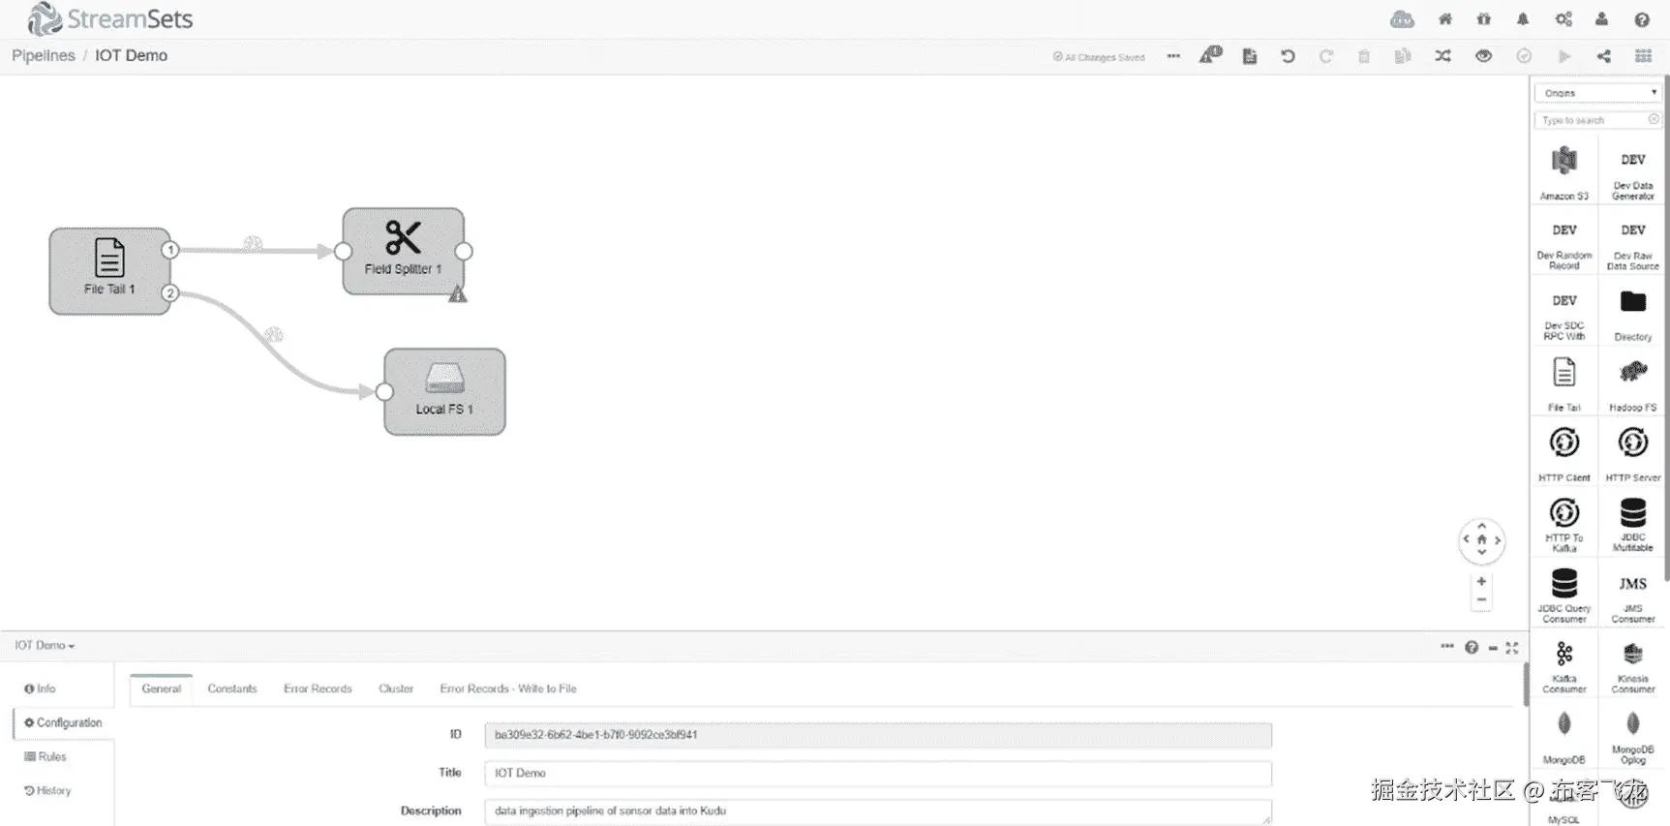Minimize the detail pane
The height and width of the screenshot is (826, 1670).
pos(1493,648)
